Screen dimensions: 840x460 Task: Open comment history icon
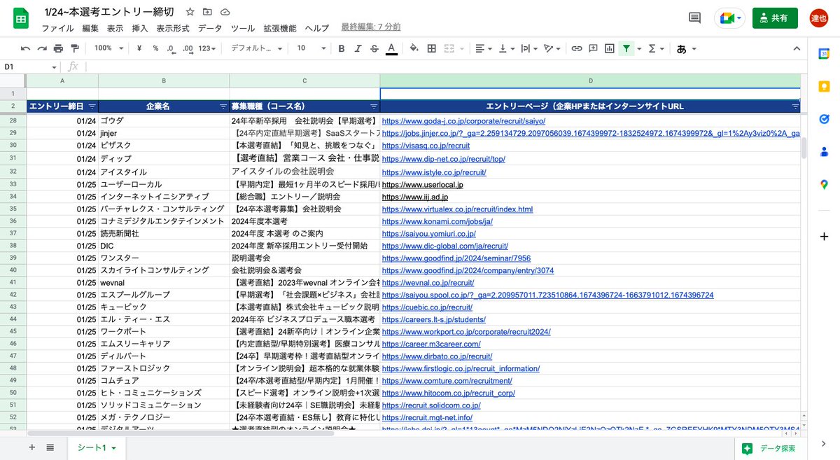coord(694,18)
